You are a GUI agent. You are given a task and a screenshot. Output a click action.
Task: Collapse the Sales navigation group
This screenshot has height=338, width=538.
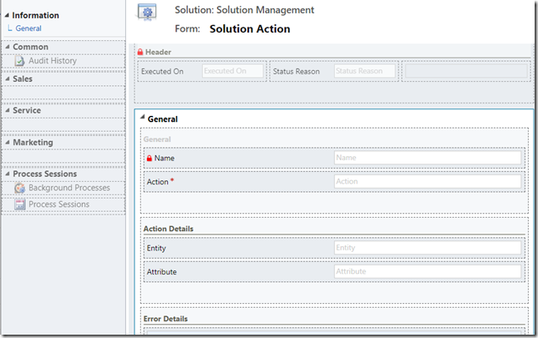pos(8,78)
